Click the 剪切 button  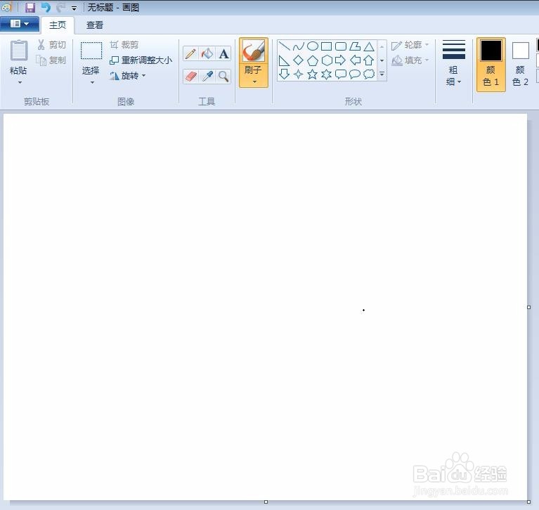click(51, 45)
